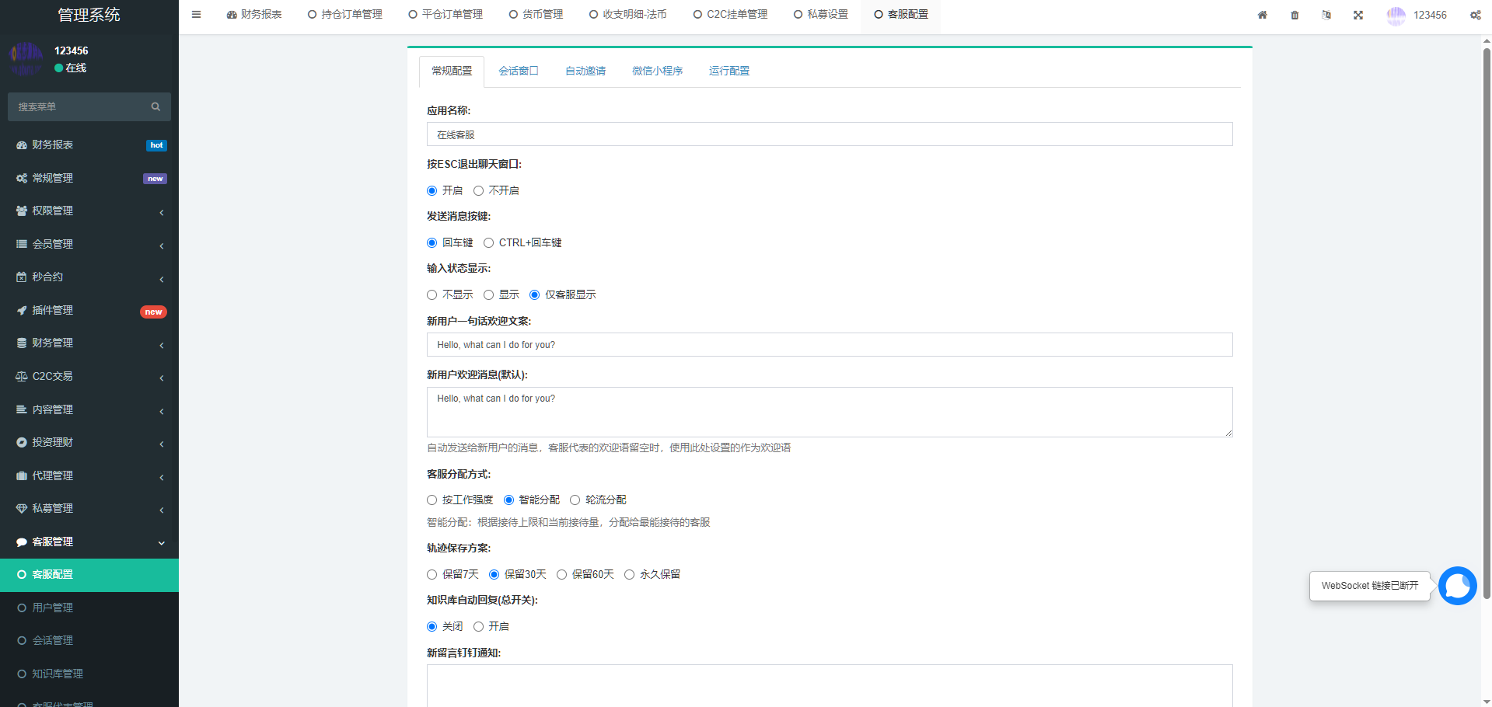This screenshot has height=707, width=1492.
Task: Open the blue floating chat bubble
Action: coord(1457,586)
